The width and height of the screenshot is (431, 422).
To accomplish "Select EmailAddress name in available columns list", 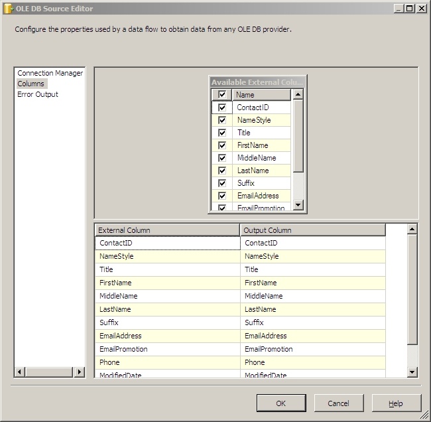I will click(x=261, y=196).
